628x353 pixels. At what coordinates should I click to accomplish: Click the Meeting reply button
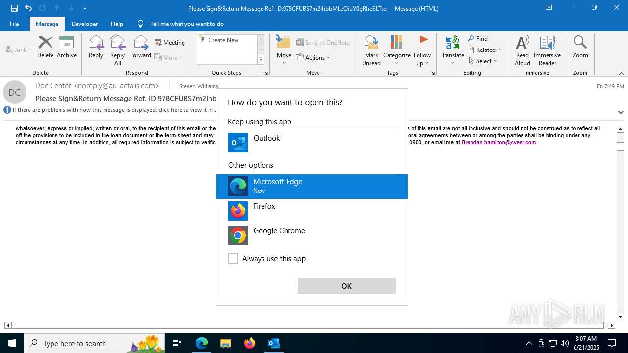(x=170, y=43)
